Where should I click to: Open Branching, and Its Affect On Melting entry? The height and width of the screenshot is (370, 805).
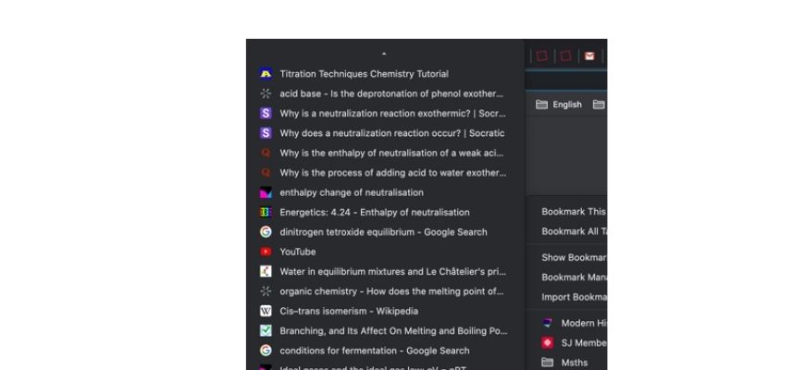pyautogui.click(x=385, y=330)
